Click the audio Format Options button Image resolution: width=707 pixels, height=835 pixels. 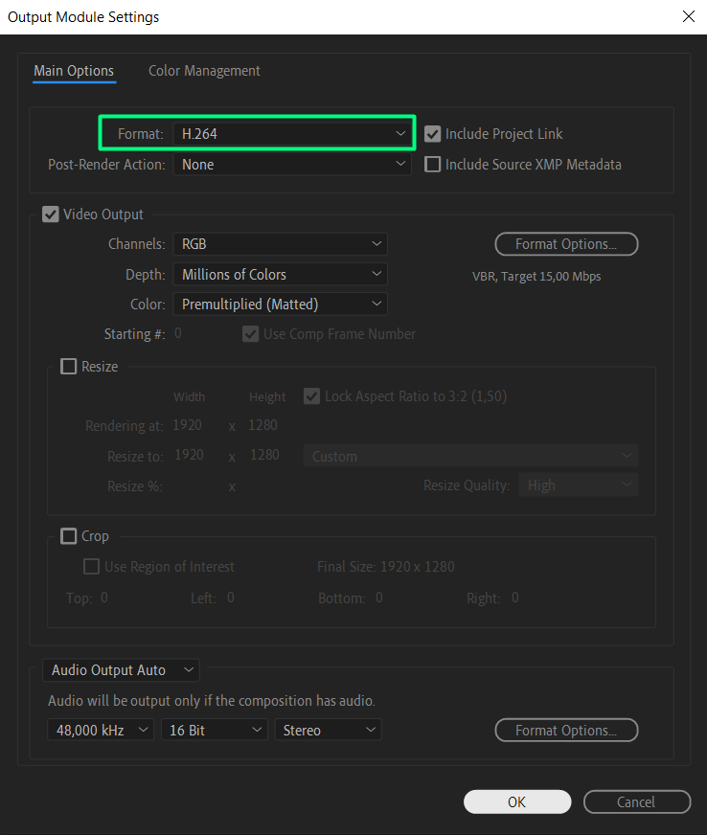click(x=566, y=731)
